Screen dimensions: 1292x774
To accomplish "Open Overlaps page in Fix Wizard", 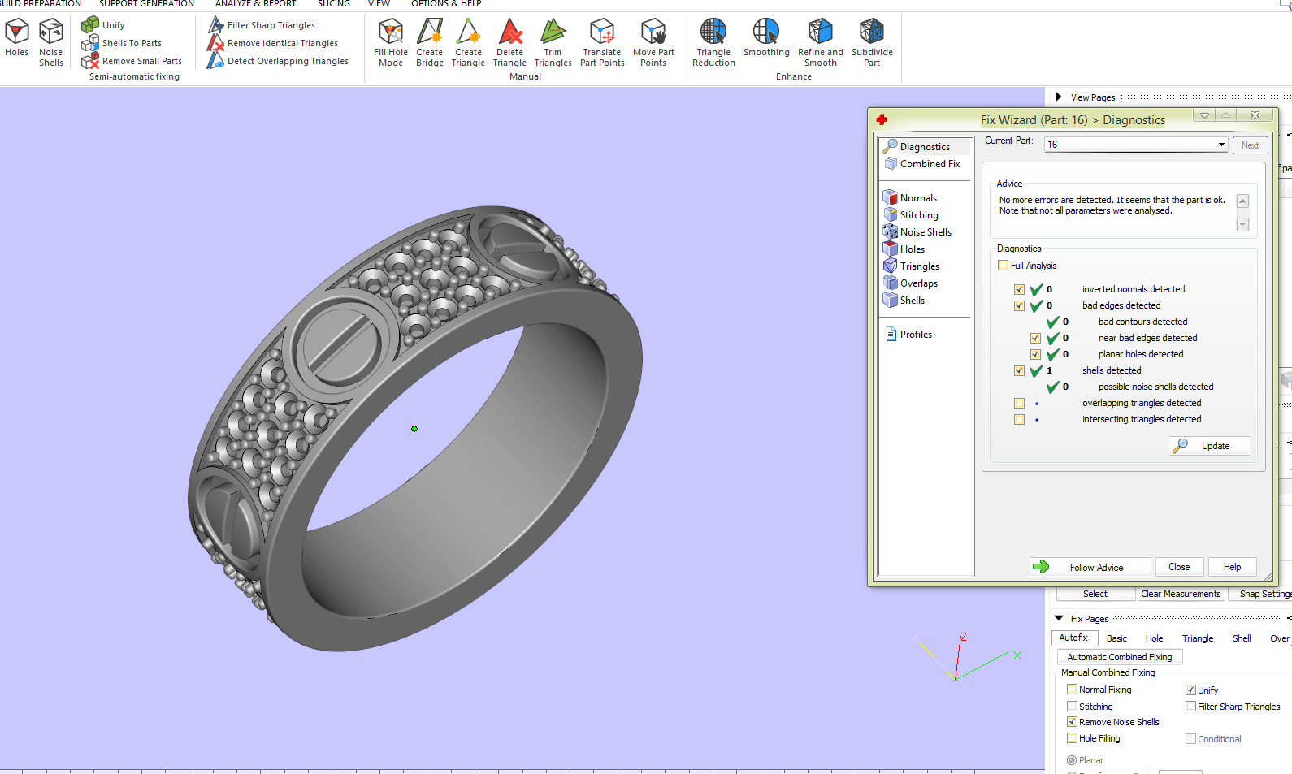I will coord(919,283).
